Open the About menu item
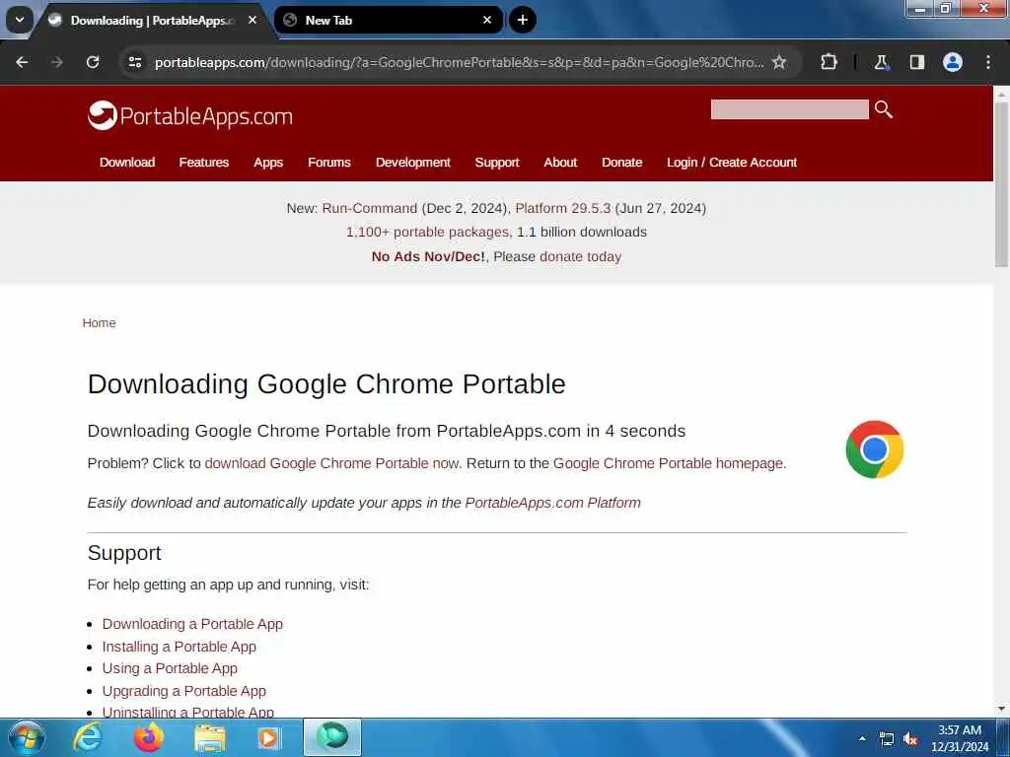1010x757 pixels. [560, 163]
